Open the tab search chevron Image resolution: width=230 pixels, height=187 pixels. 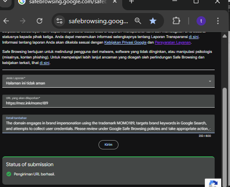(5, 1)
